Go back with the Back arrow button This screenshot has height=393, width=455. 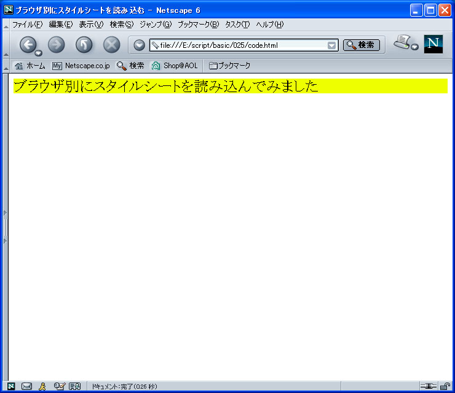pyautogui.click(x=28, y=45)
